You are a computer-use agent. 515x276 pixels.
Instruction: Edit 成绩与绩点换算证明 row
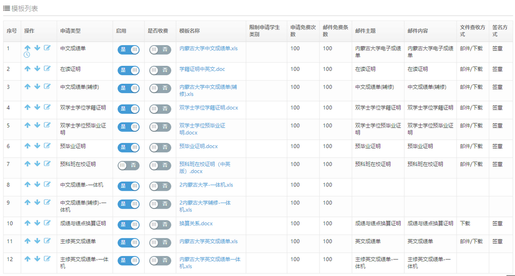pyautogui.click(x=47, y=223)
